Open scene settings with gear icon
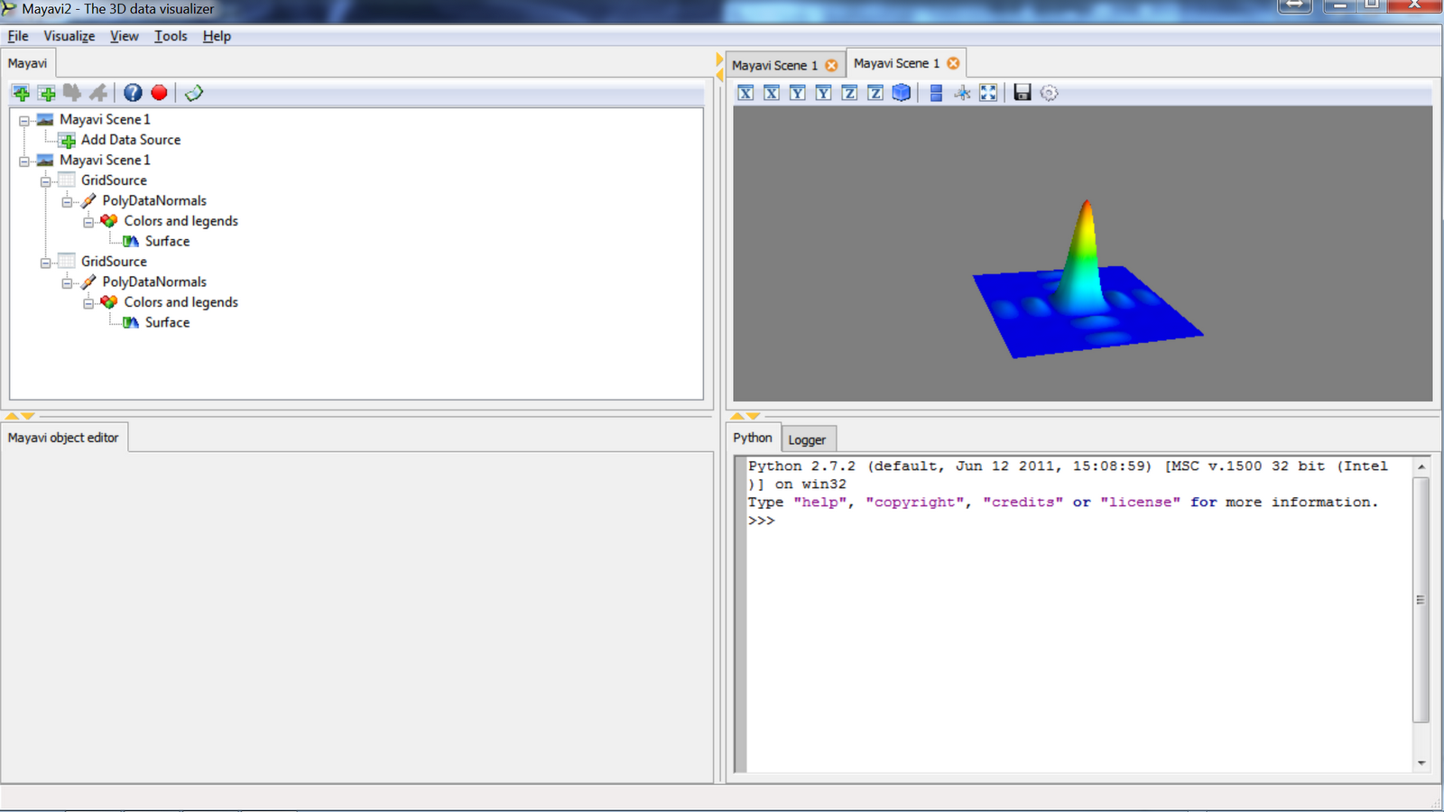This screenshot has width=1444, height=812. (x=1048, y=93)
